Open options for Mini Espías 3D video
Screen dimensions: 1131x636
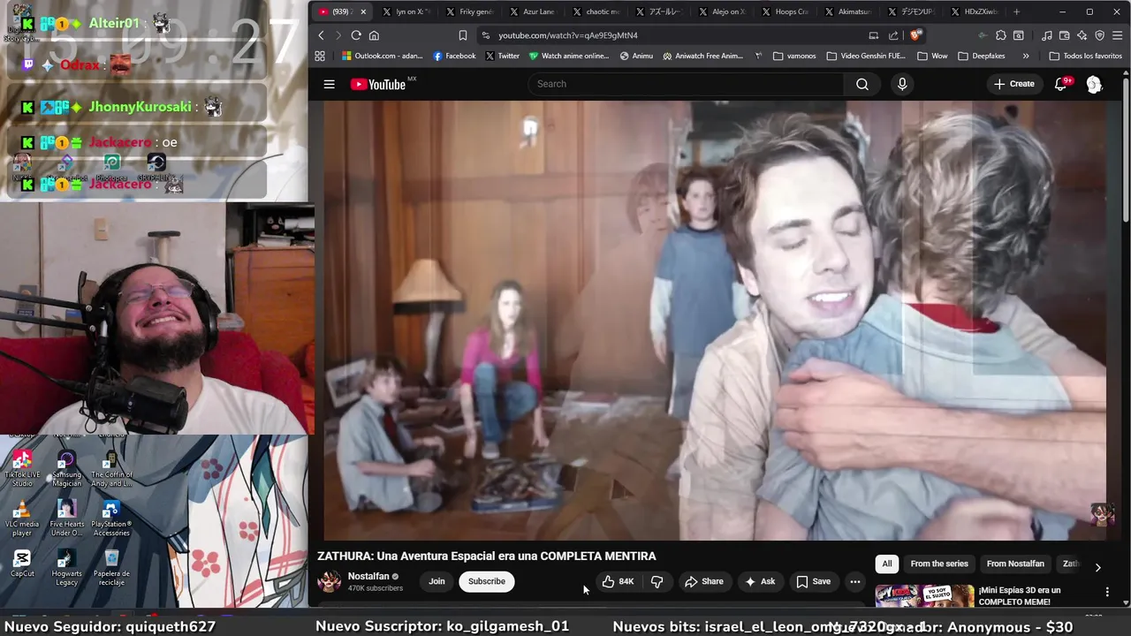pos(1107,592)
